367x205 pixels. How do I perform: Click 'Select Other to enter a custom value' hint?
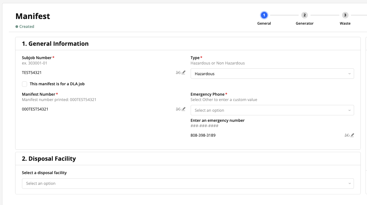pos(224,100)
